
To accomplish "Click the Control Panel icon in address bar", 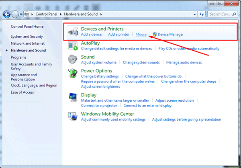I will [27, 14].
